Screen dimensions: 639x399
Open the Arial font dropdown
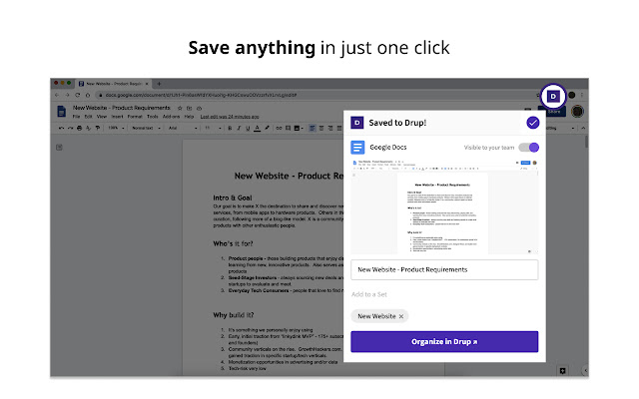pos(183,128)
